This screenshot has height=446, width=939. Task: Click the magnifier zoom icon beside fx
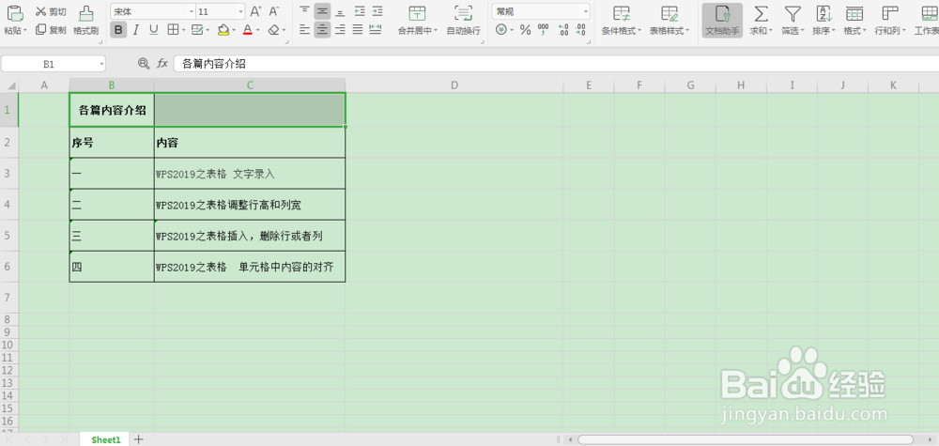click(144, 64)
